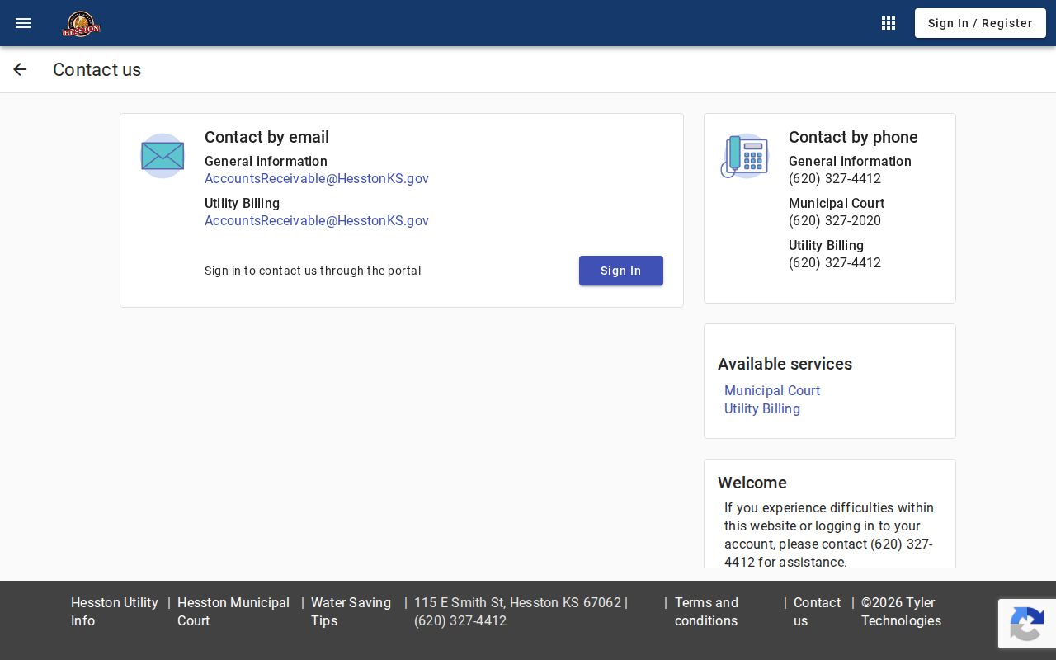Open Terms and conditions footer link
1056x660 pixels.
tap(706, 611)
